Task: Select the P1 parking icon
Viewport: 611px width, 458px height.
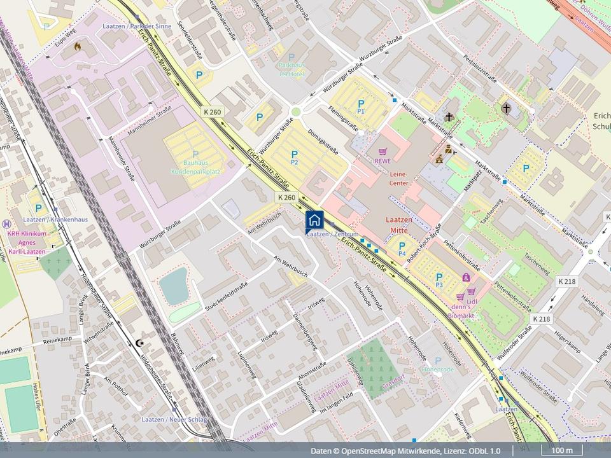Action: (361, 104)
